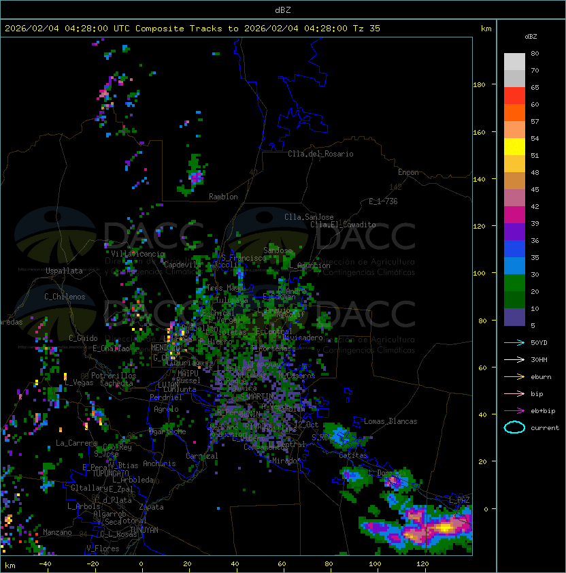Viewport: 566px width, 573px height.
Task: Click the 'km' label at bottom-left corner
Action: [10, 566]
